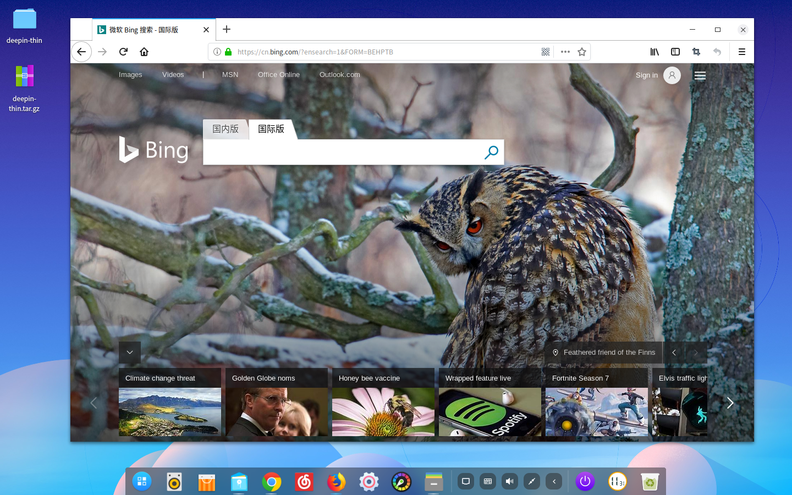Open the volume control in dock tray
The height and width of the screenshot is (495, 792).
click(510, 481)
